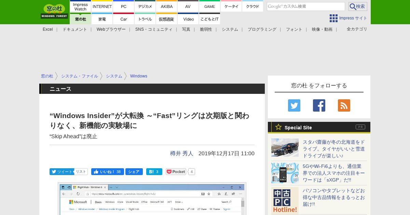Viewport: 410px width, 215px height.
Task: Open the Twitter follow icon
Action: [294, 105]
